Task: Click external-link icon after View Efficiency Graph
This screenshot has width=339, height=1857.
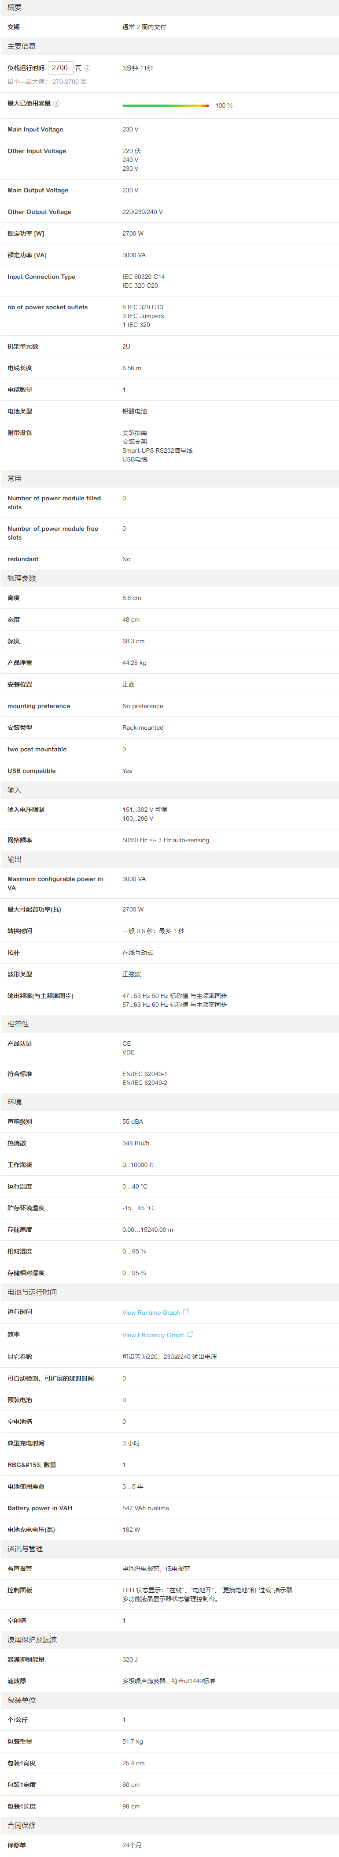Action: (190, 1334)
